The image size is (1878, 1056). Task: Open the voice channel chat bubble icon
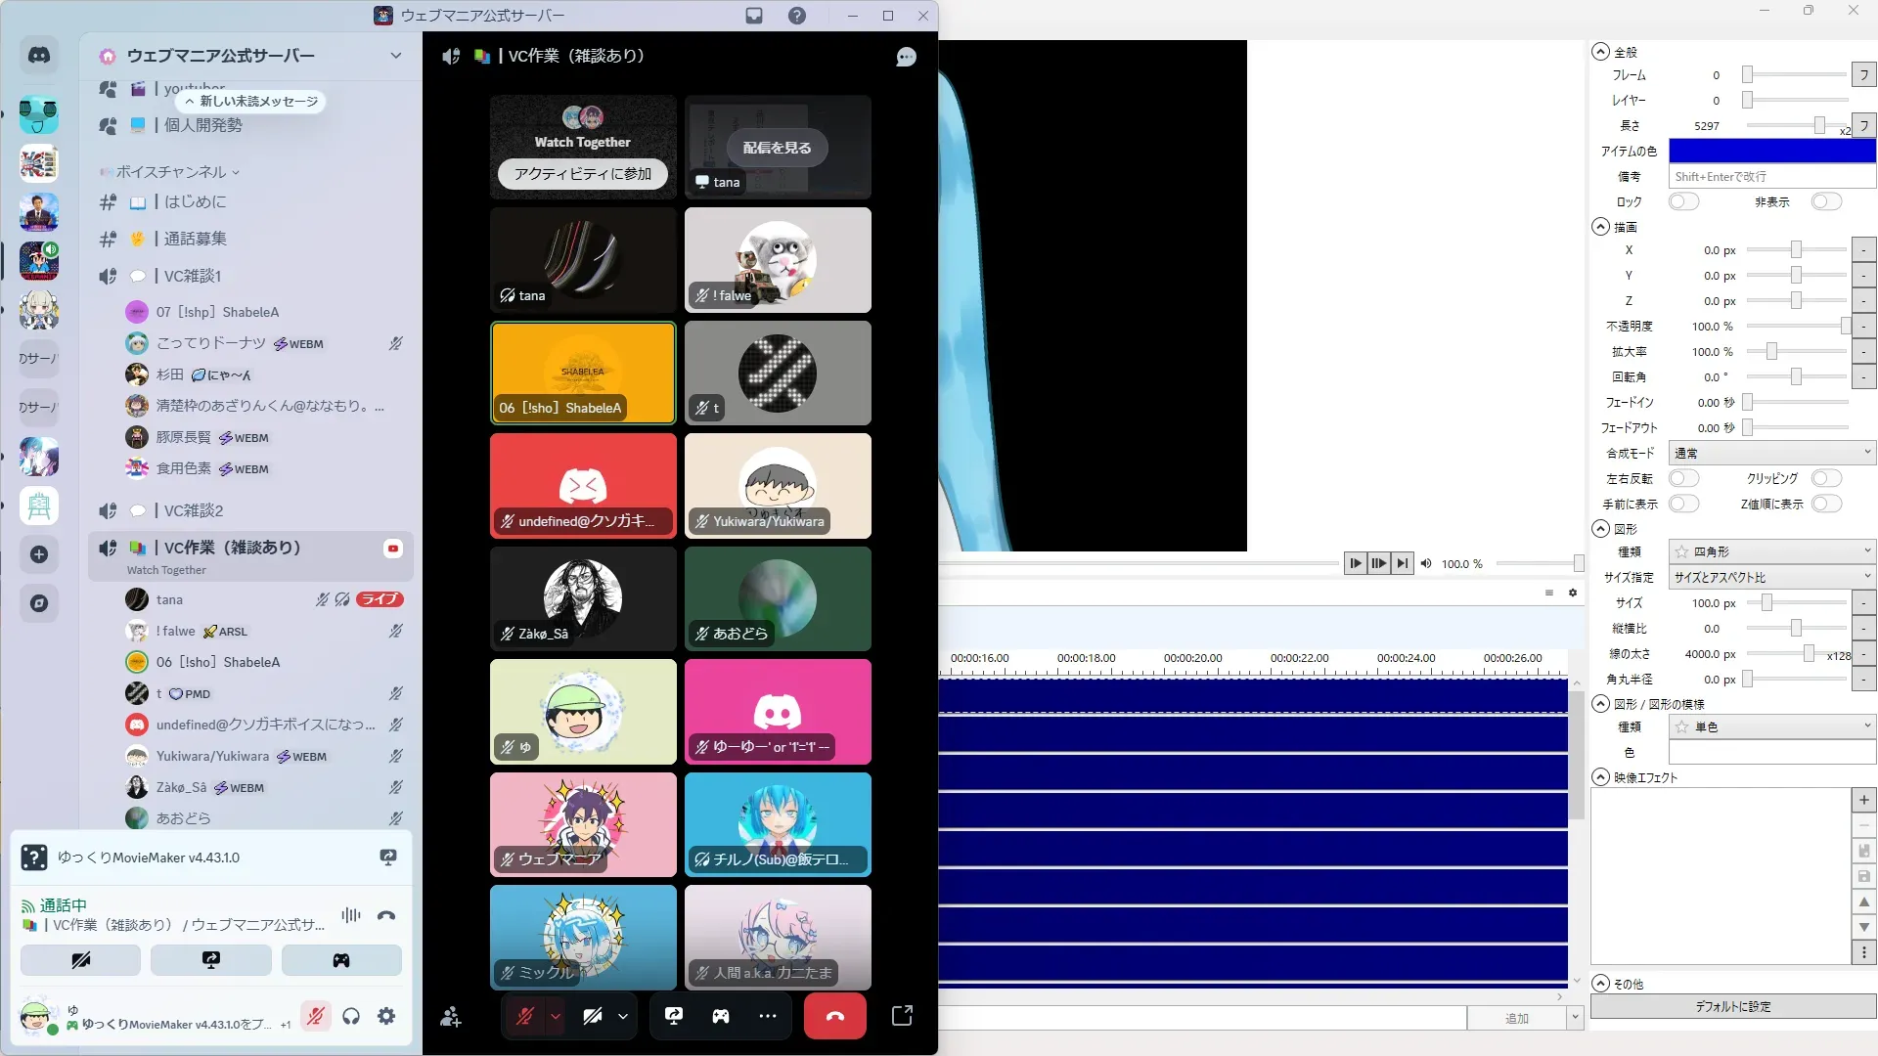pos(906,57)
